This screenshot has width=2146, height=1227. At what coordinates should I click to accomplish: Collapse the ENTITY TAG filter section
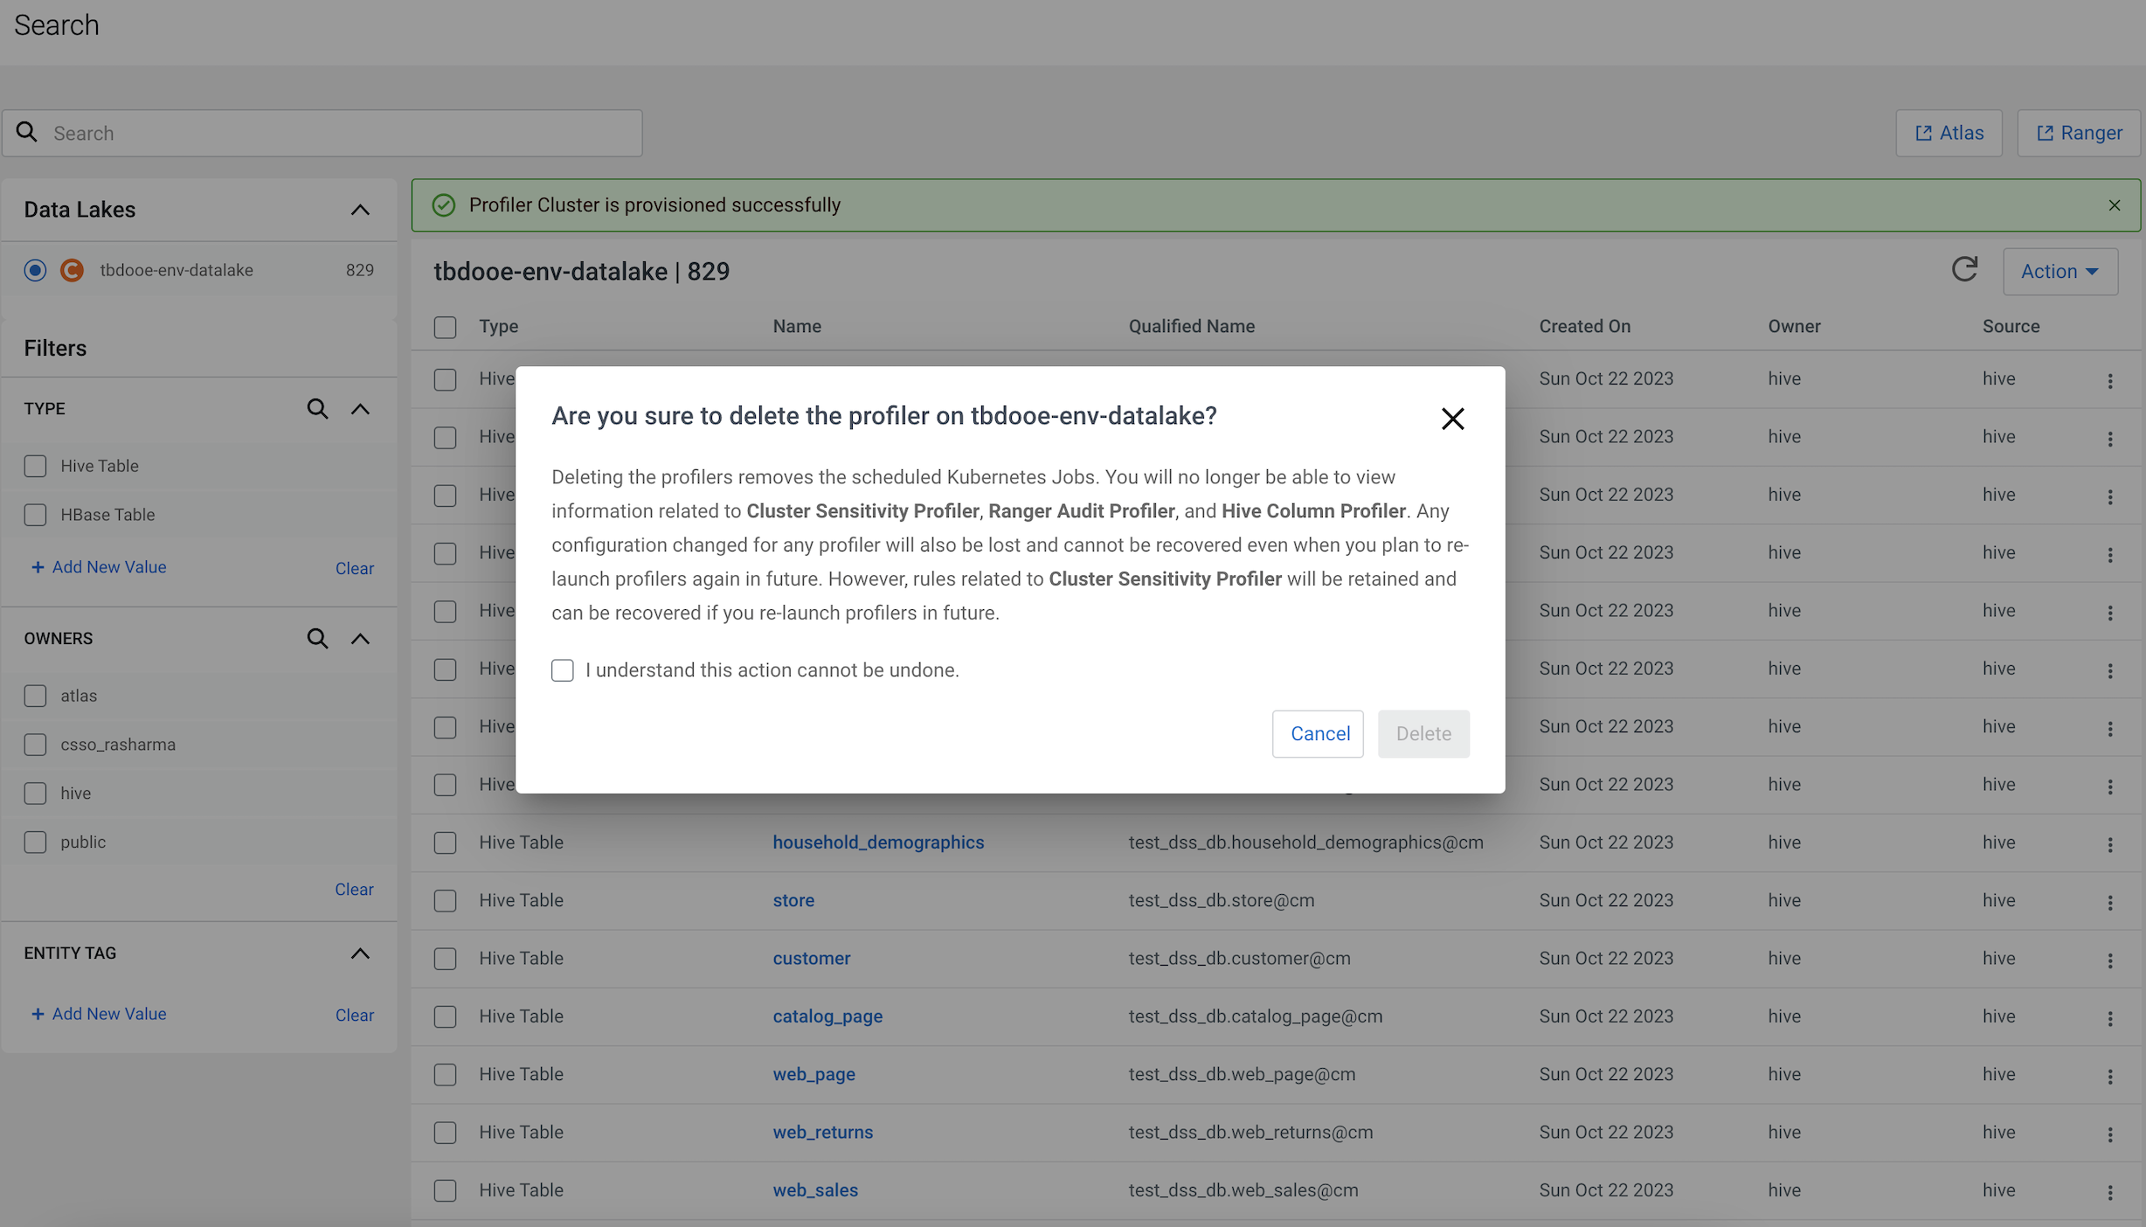tap(360, 953)
